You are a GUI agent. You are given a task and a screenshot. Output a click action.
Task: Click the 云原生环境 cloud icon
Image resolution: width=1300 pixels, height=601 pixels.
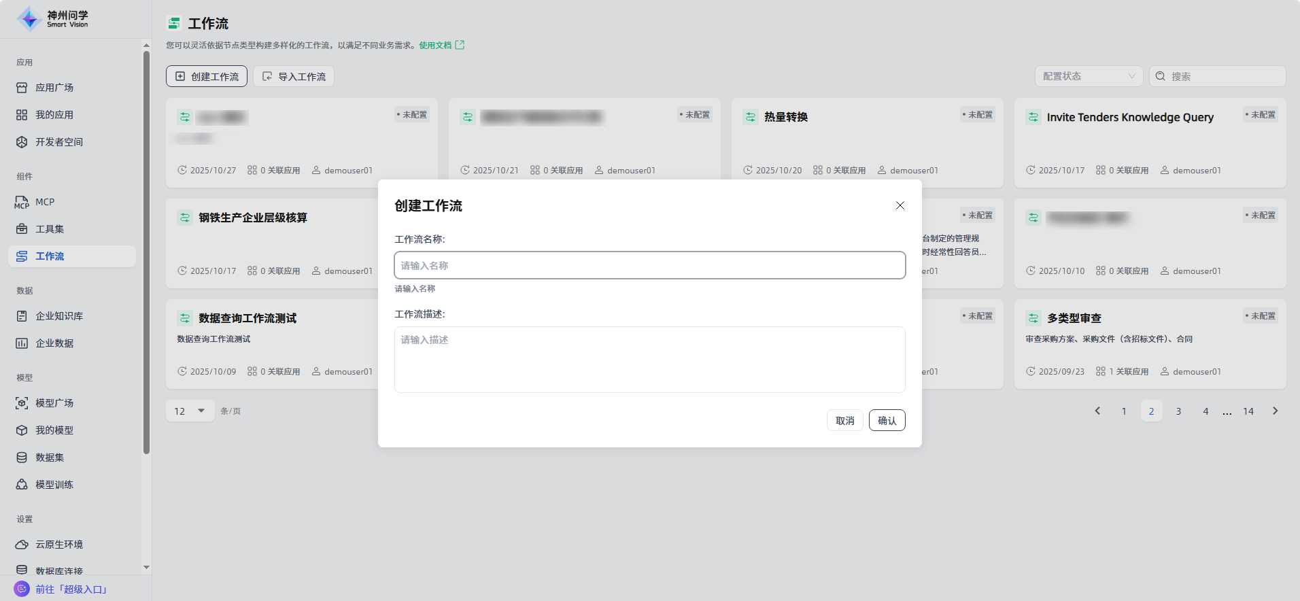pyautogui.click(x=22, y=545)
